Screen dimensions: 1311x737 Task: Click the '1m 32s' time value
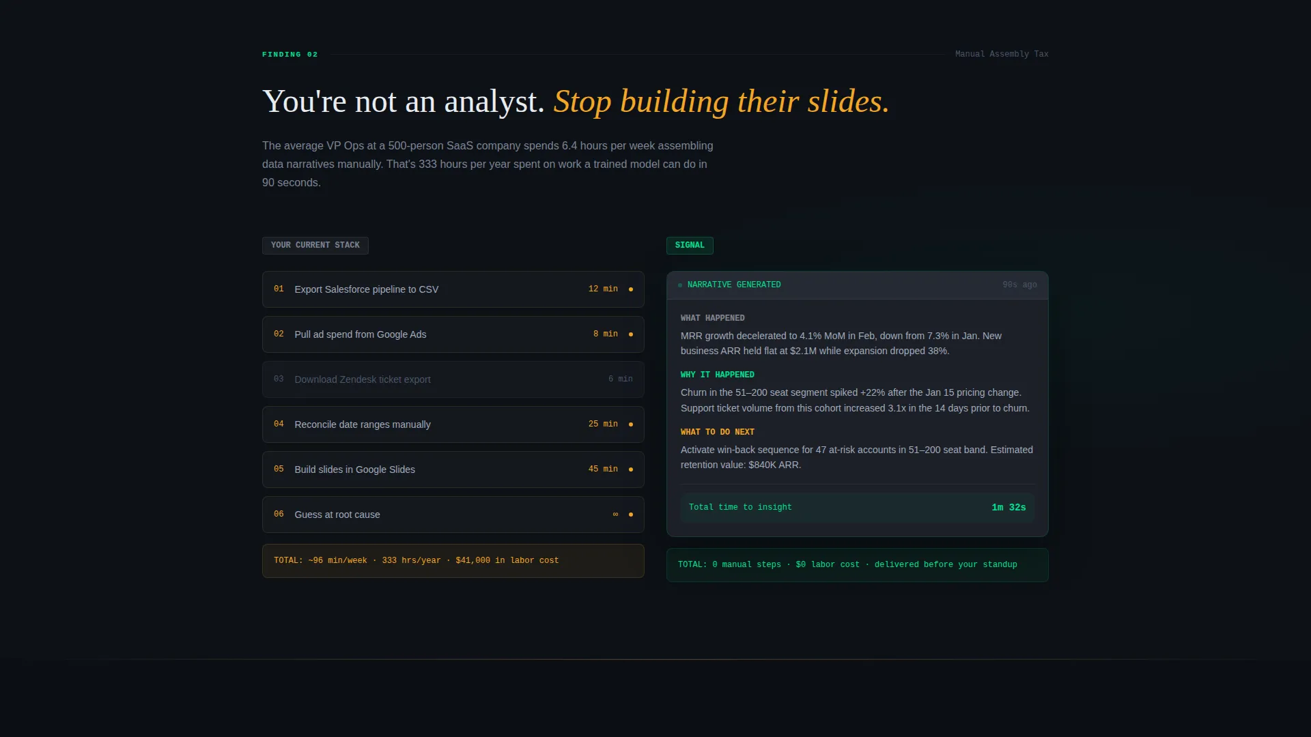coord(1009,508)
